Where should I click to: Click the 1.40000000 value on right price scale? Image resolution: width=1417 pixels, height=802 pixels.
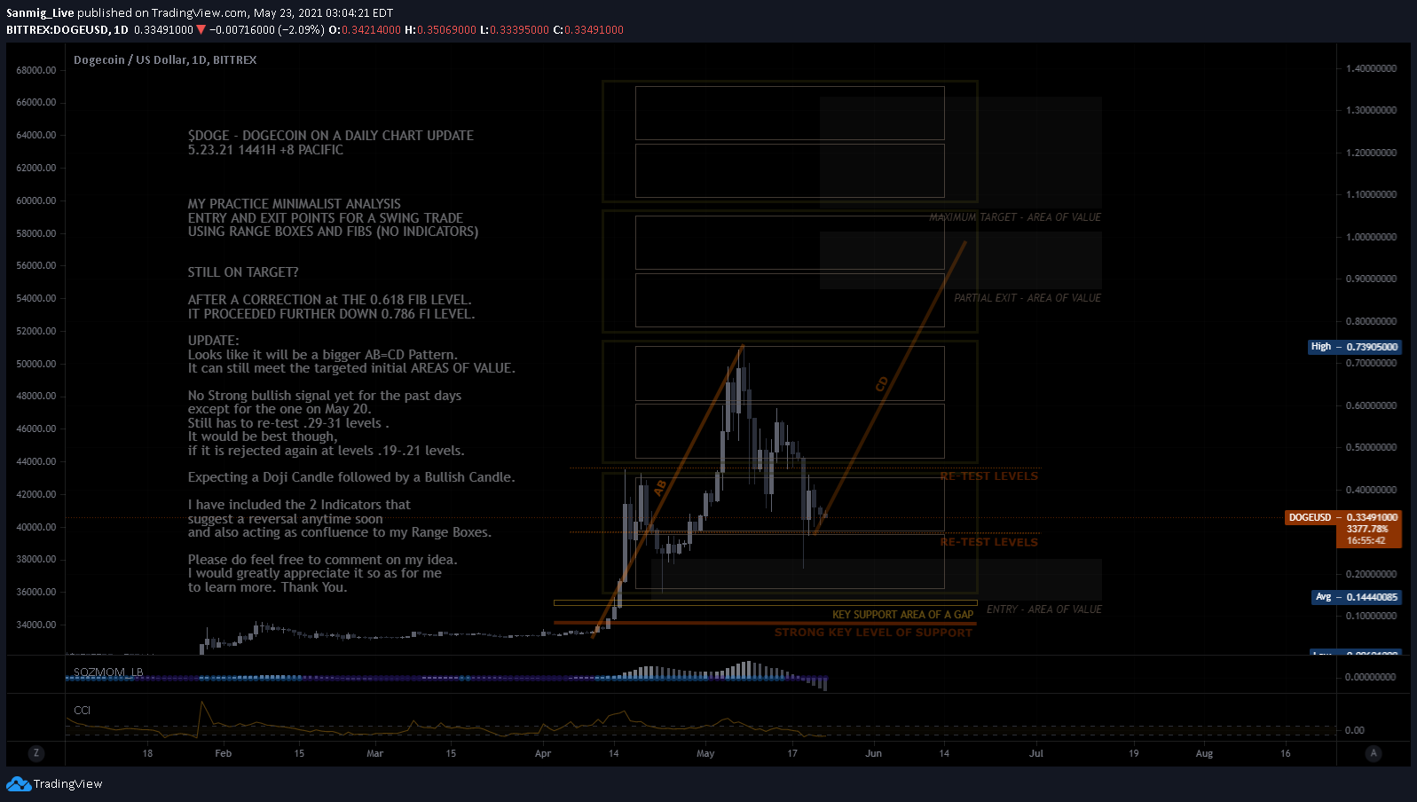1371,68
